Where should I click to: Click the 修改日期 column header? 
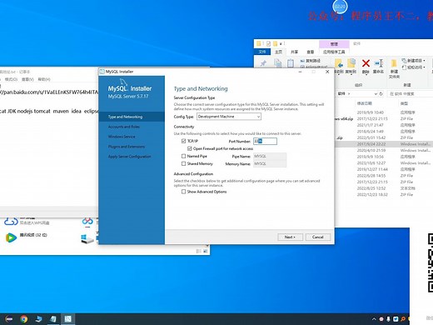pyautogui.click(x=364, y=103)
